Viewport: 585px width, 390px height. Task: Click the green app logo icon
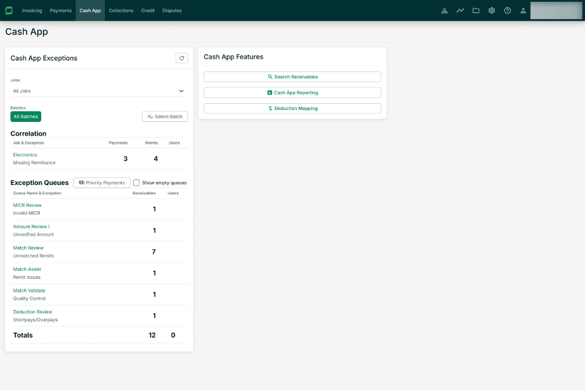click(x=9, y=11)
